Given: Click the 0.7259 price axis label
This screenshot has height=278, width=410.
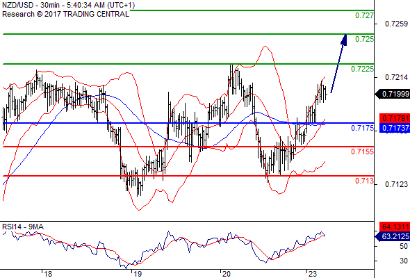Looking at the screenshot, I should pyautogui.click(x=396, y=24).
